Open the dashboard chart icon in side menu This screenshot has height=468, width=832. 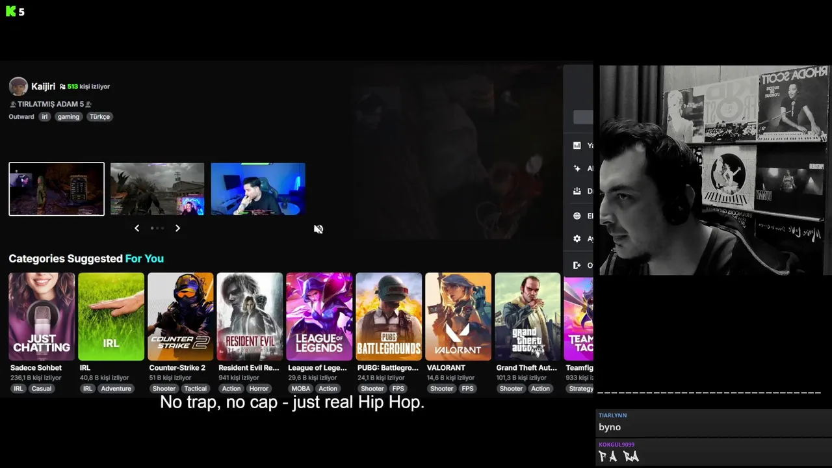pos(577,146)
